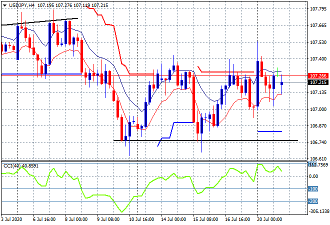Click the USDJPY,H4 chart title text
Screen dimensions: 330x225
(x=21, y=5)
